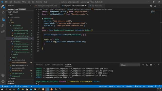Click the EmployeeEditComponent breadcrumb
This screenshot has height=91, width=162.
coord(103,9)
